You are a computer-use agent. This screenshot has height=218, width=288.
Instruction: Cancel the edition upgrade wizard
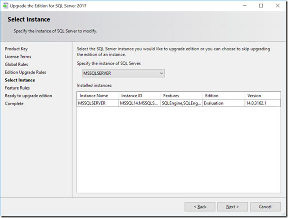click(x=265, y=207)
